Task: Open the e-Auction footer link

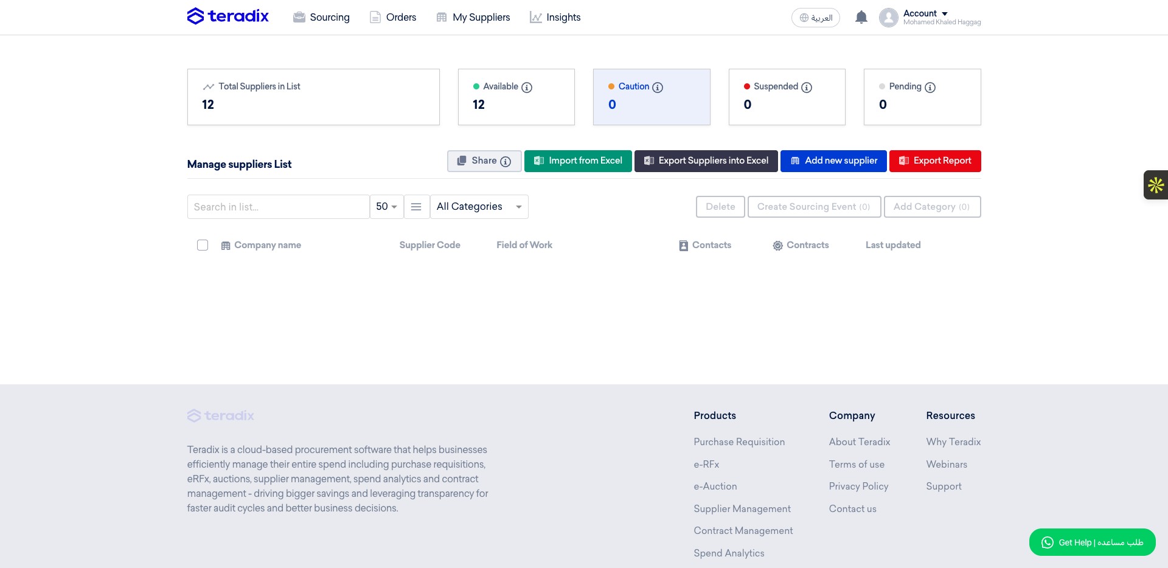Action: pyautogui.click(x=715, y=487)
